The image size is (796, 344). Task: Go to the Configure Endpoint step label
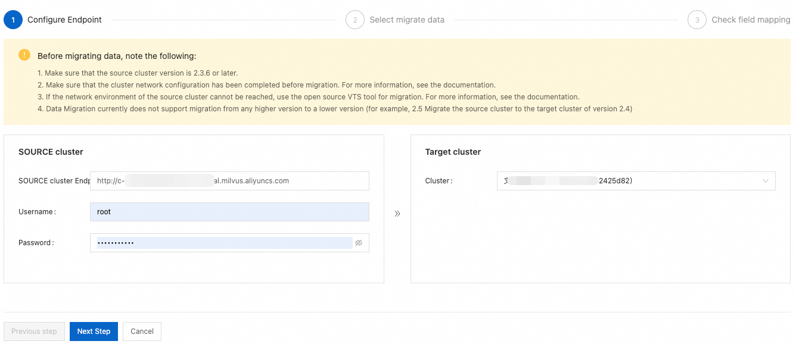pyautogui.click(x=64, y=20)
